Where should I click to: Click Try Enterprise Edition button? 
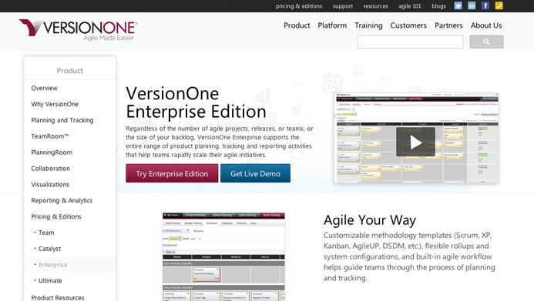(x=172, y=173)
